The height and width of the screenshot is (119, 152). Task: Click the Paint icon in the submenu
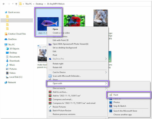click(111, 95)
